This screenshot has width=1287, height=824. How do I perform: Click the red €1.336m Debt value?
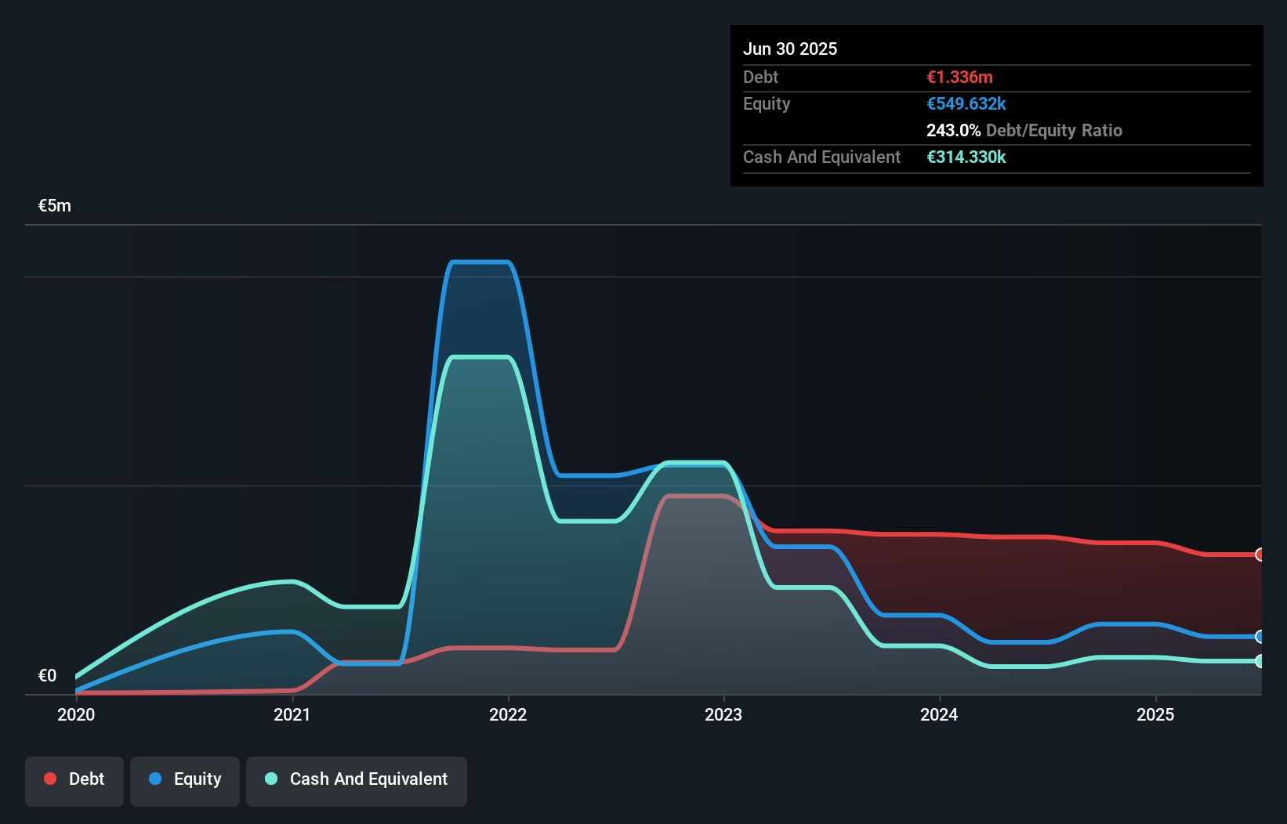point(960,77)
